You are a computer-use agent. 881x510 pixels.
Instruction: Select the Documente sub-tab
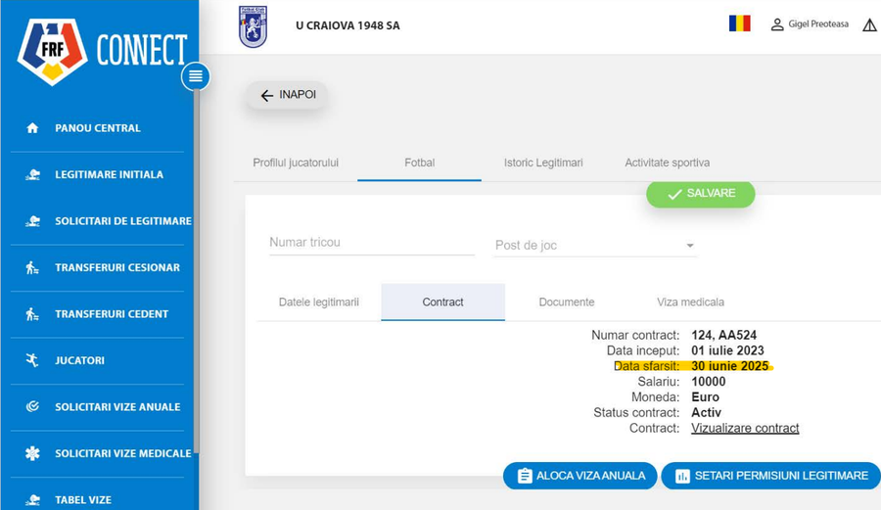click(567, 302)
